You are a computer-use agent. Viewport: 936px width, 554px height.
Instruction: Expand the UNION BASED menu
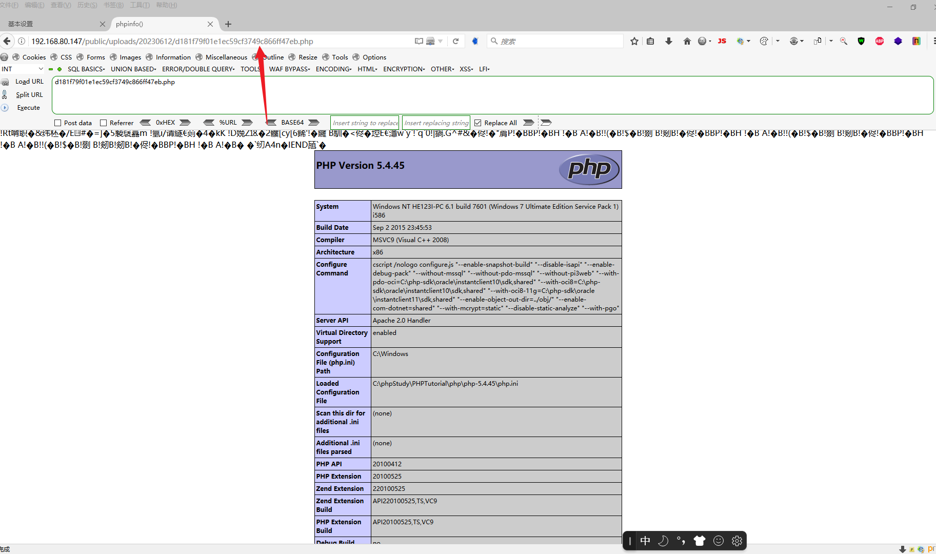tap(133, 69)
